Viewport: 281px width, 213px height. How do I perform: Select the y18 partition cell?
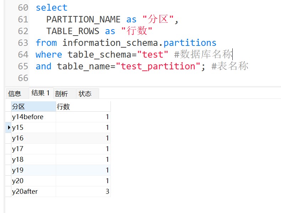tap(33, 160)
